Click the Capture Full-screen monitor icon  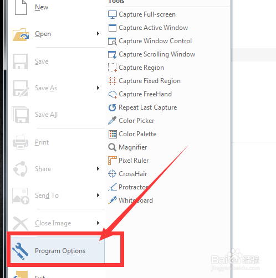pos(113,14)
